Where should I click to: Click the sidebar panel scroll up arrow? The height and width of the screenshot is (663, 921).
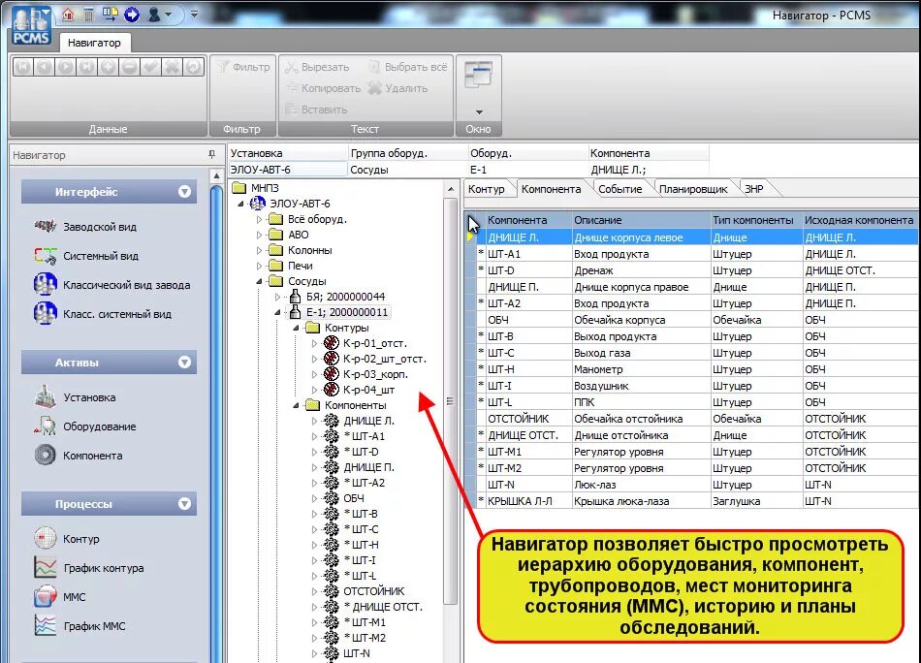pyautogui.click(x=216, y=175)
